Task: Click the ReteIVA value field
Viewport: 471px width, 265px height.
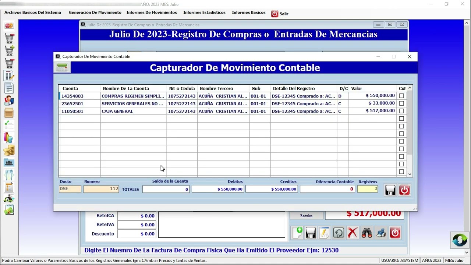Action: [137, 225]
